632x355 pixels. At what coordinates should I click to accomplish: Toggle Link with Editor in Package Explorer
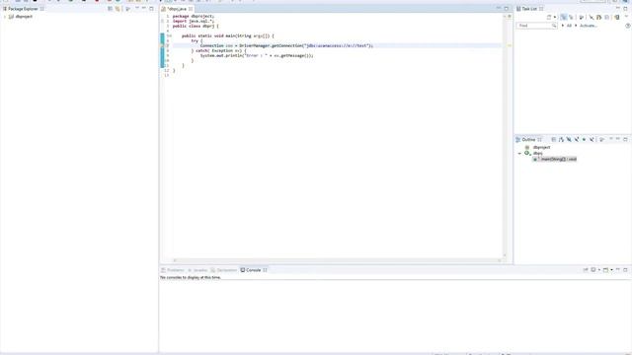click(x=118, y=9)
